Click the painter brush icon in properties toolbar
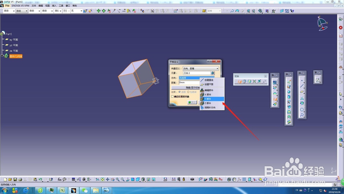The image size is (344, 194). coord(85,11)
